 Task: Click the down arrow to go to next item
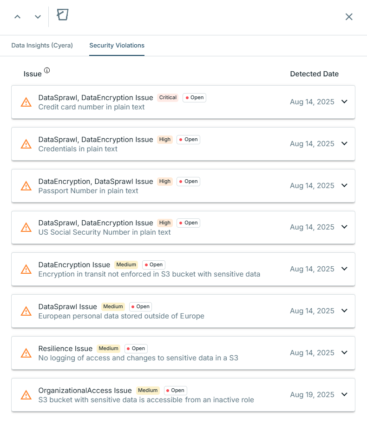(38, 17)
